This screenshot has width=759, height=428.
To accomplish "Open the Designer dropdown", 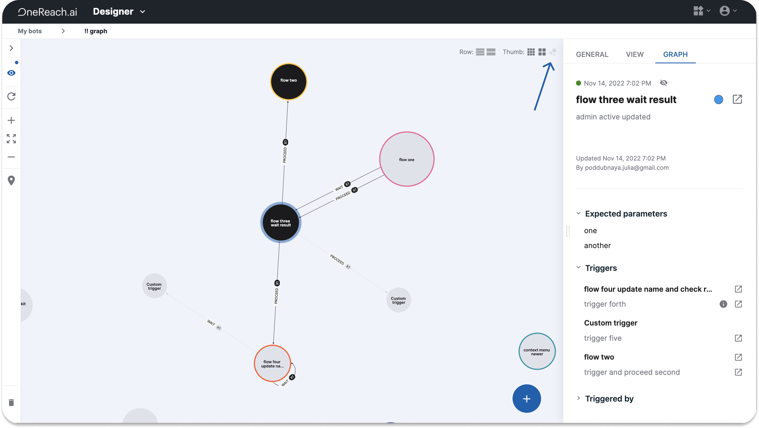I will (119, 12).
